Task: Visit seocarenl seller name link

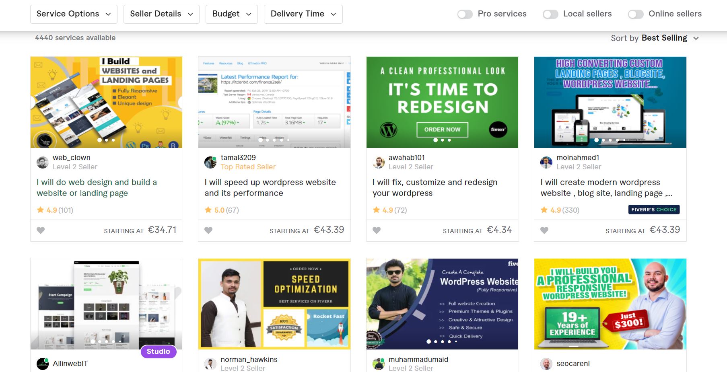Action: tap(573, 364)
